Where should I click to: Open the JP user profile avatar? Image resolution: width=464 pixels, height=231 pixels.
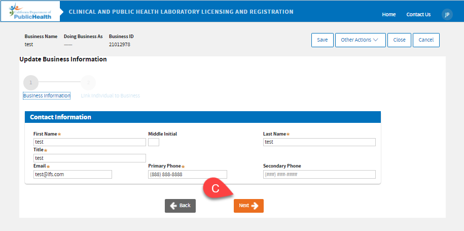coord(447,14)
